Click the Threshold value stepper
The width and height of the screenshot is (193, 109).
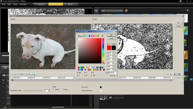coord(49,91)
